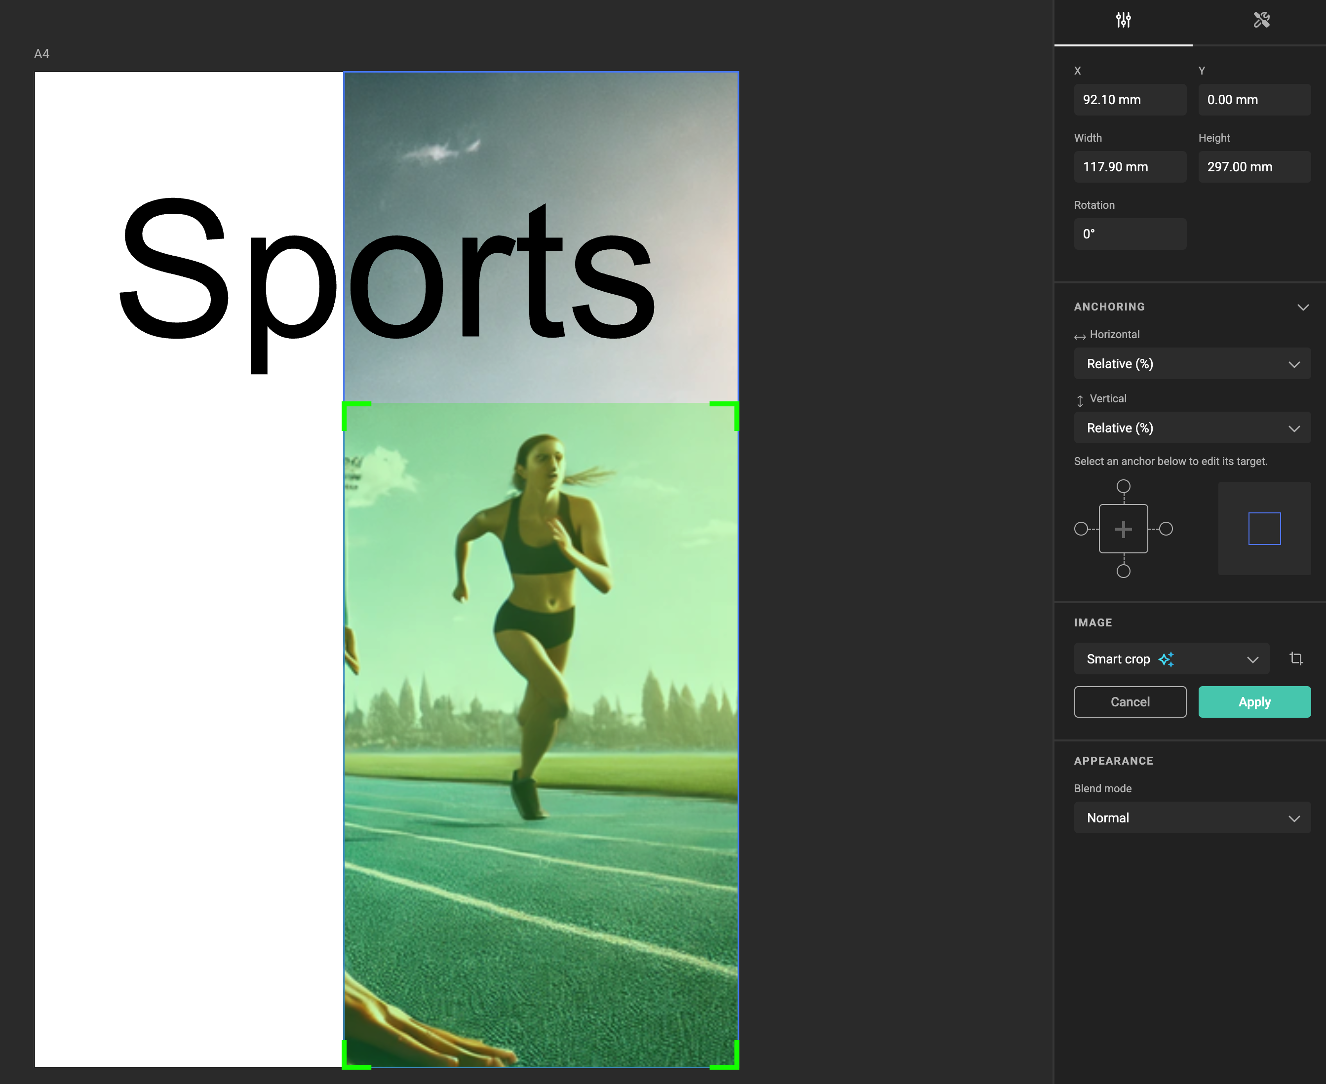
Task: Click the crop image icon
Action: coord(1296,659)
